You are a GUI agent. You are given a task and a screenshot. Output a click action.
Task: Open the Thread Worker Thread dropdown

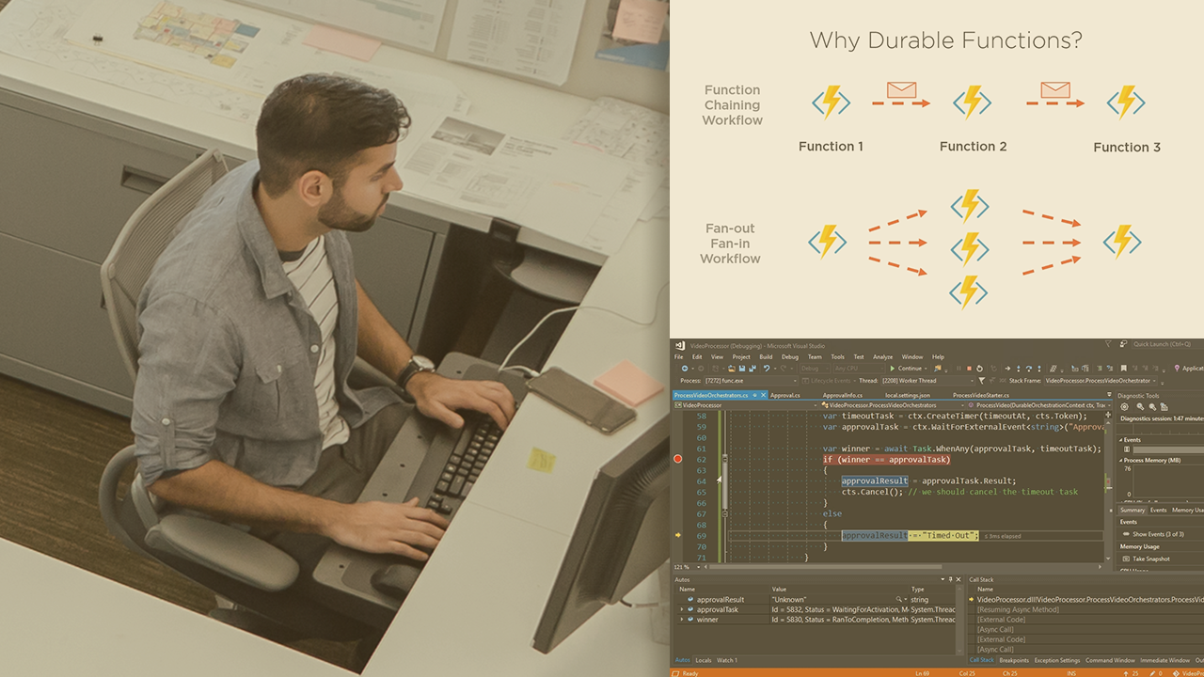click(x=927, y=381)
